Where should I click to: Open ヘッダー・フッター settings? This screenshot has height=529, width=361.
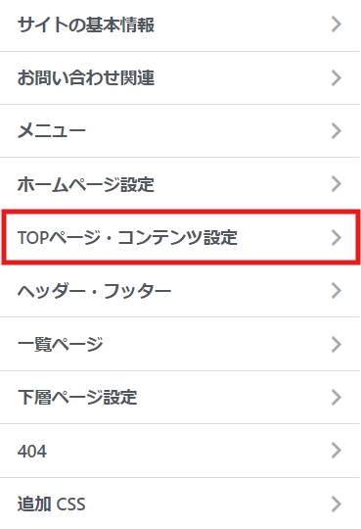point(180,291)
